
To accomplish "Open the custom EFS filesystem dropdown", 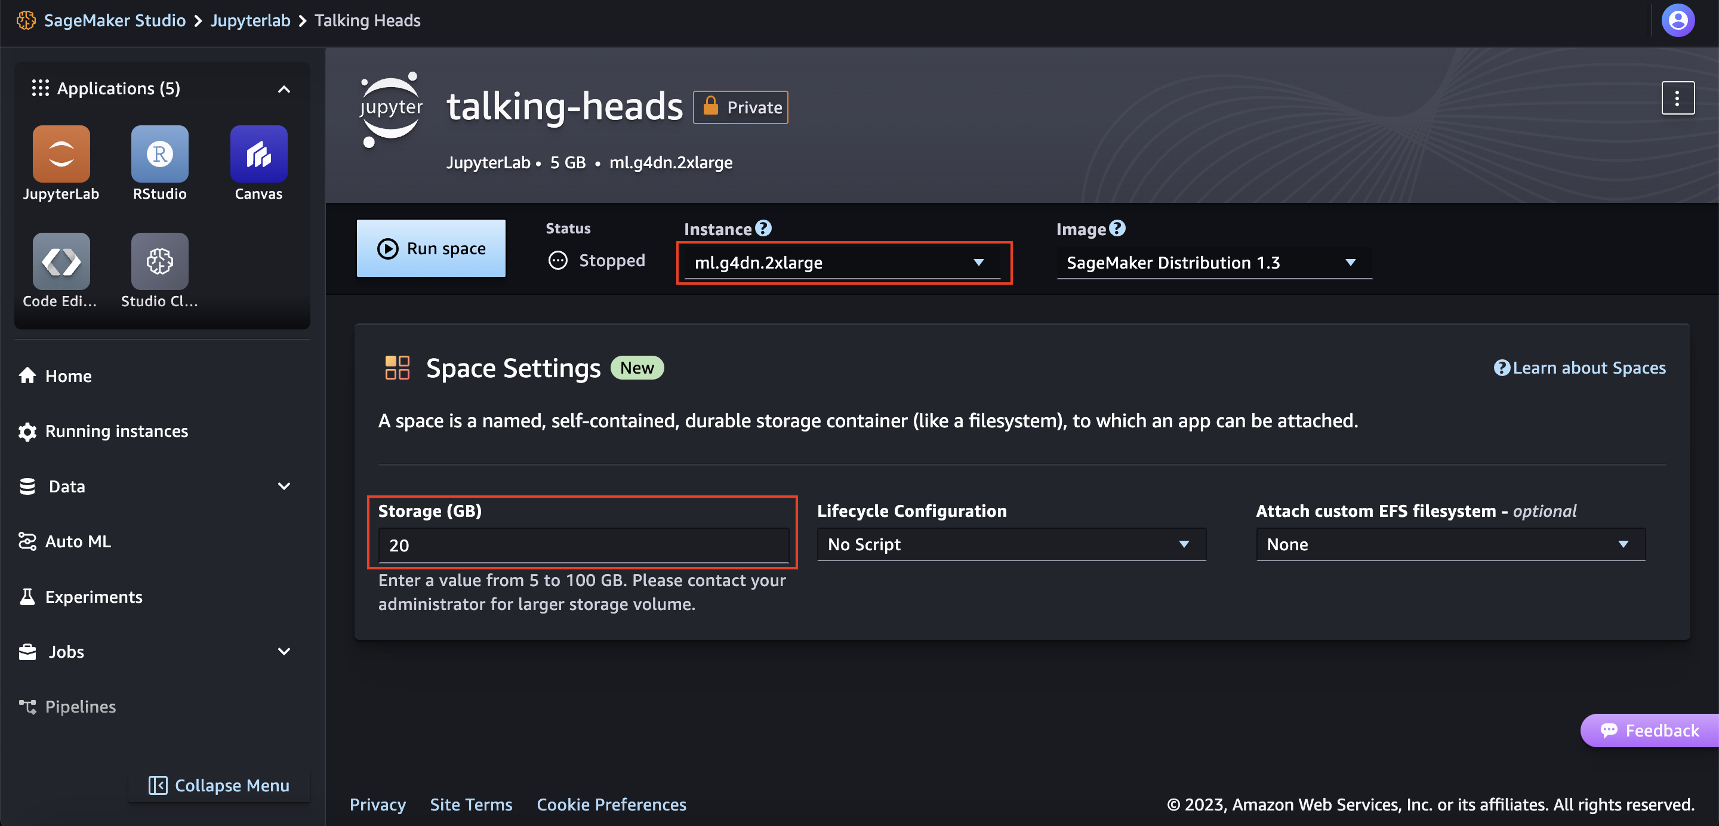I will click(x=1449, y=544).
